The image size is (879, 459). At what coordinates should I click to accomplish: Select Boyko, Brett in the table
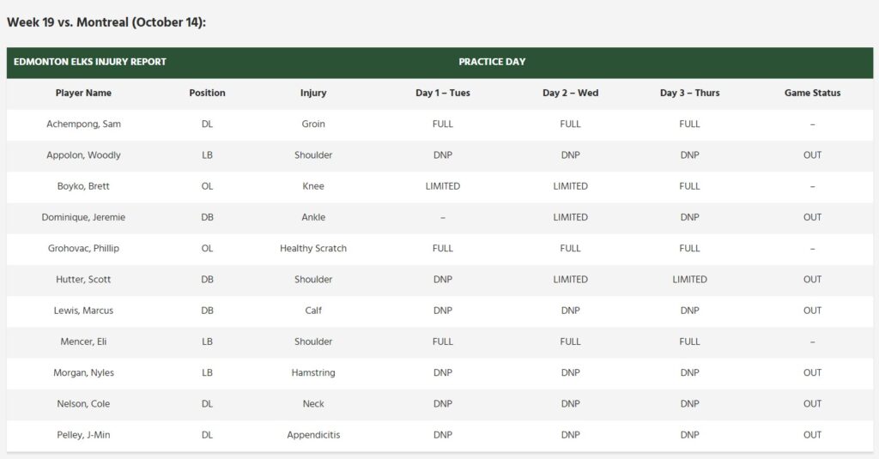point(83,186)
